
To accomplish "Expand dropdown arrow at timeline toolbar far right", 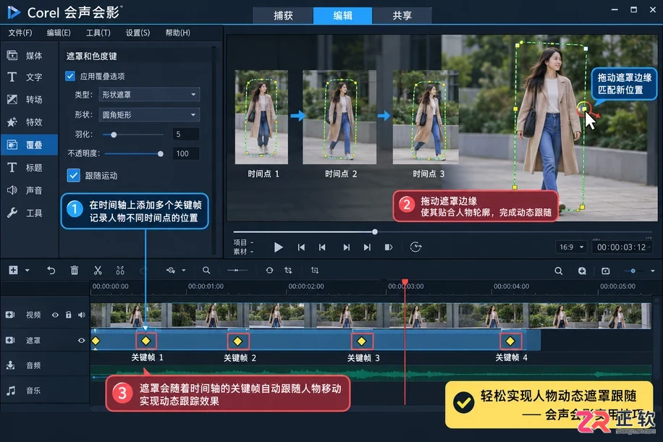I will tap(652, 271).
